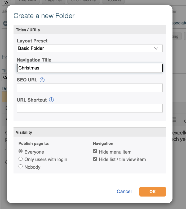Click the justify text alignment icon

tap(174, 120)
